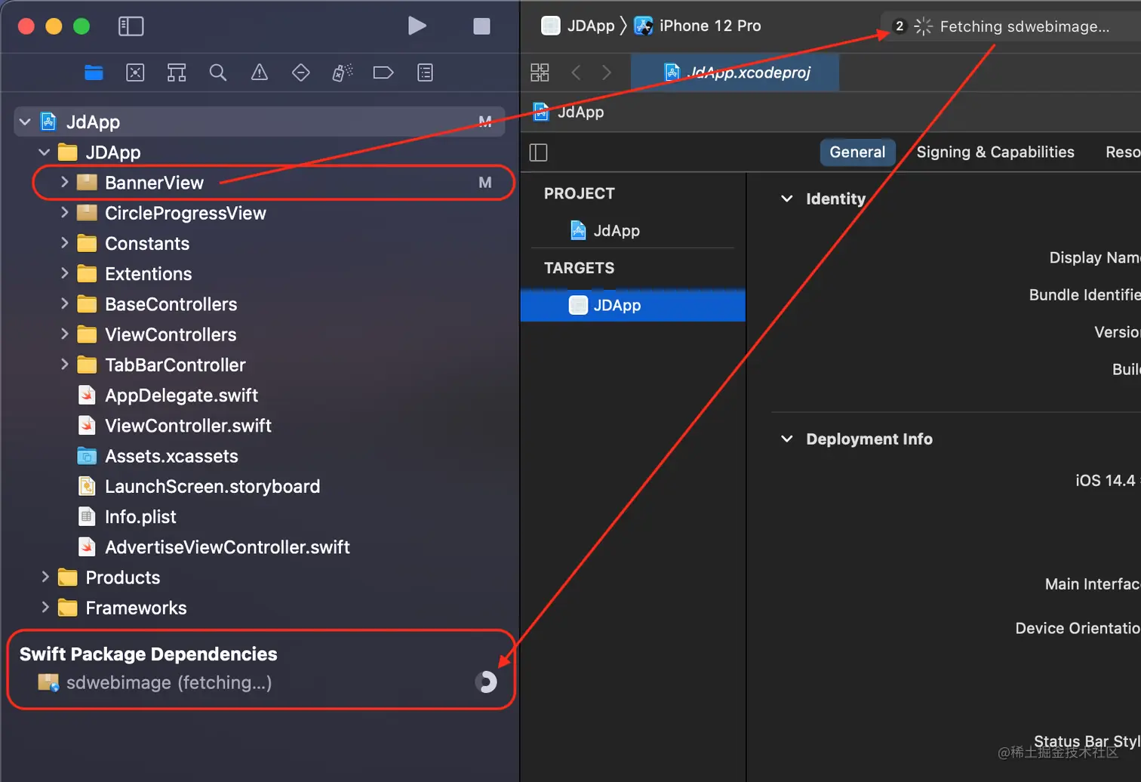Select the JDApp scheme in toolbar

[578, 26]
